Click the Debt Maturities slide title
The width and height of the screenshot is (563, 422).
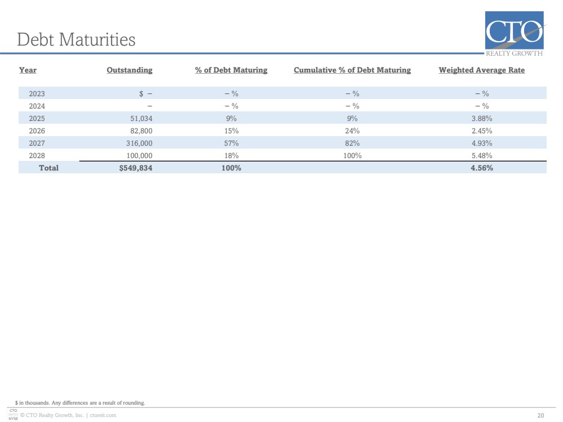(76, 39)
